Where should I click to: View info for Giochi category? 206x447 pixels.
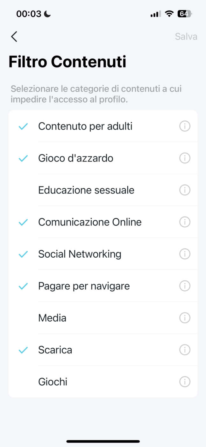(x=185, y=382)
